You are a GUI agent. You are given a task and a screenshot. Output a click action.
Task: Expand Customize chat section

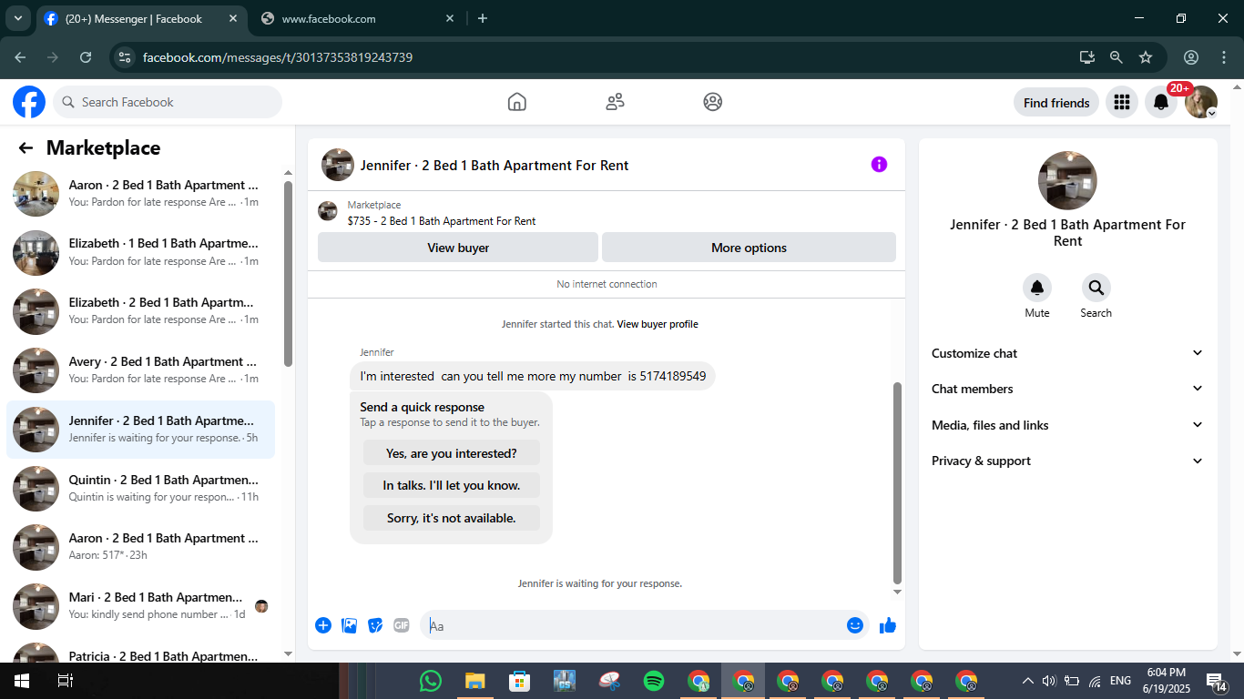click(x=1067, y=353)
